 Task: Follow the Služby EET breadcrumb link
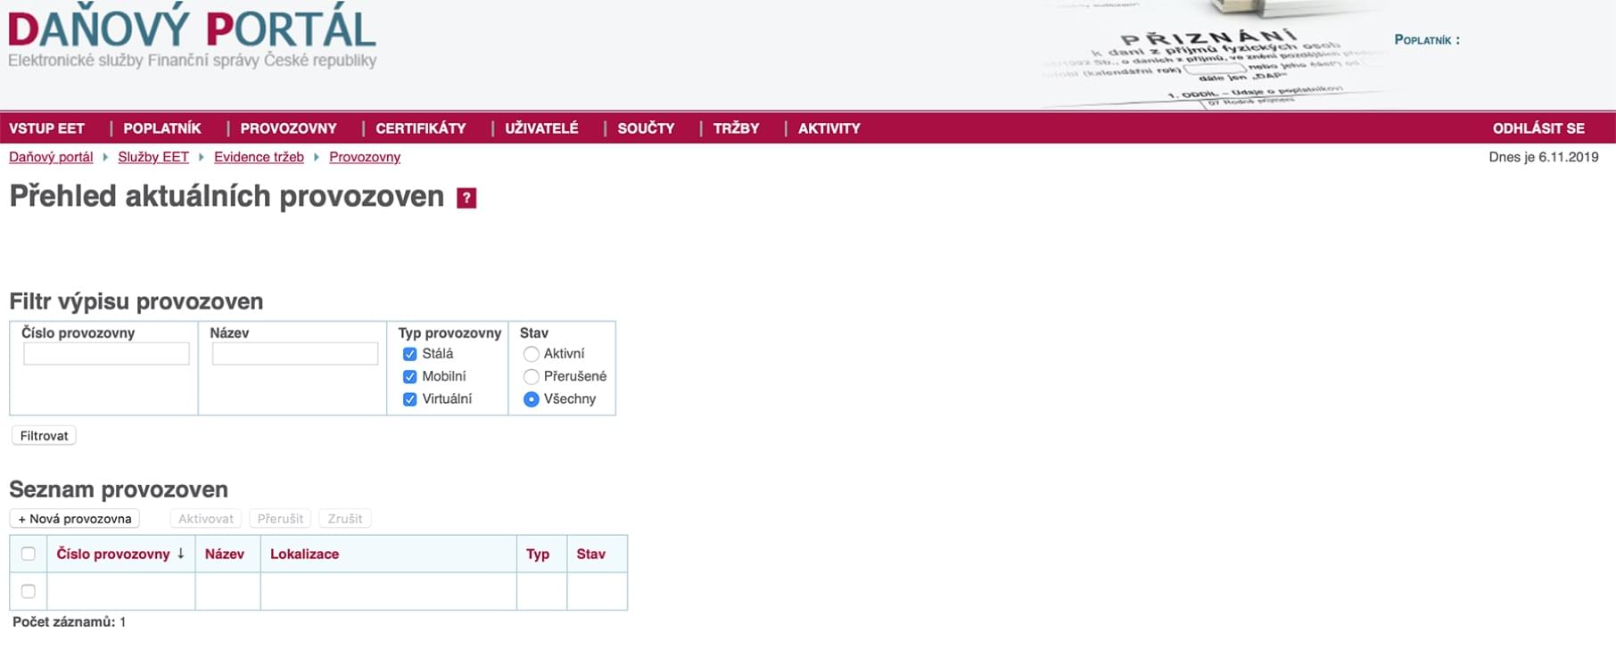tap(153, 157)
